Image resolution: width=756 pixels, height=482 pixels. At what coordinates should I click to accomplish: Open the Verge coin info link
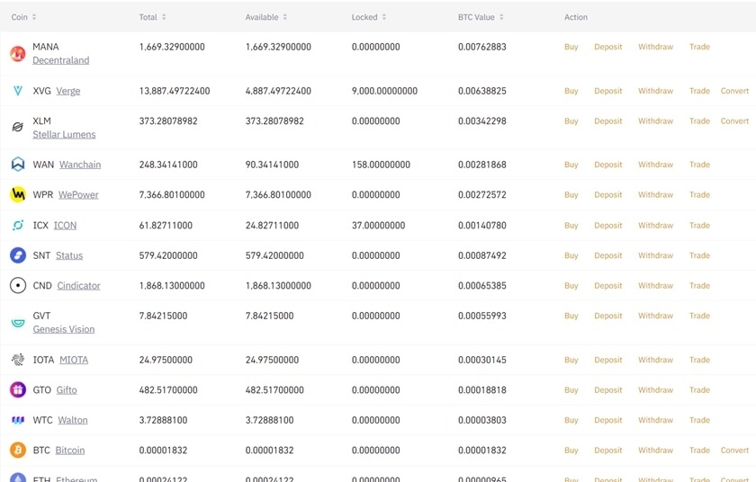[x=68, y=91]
